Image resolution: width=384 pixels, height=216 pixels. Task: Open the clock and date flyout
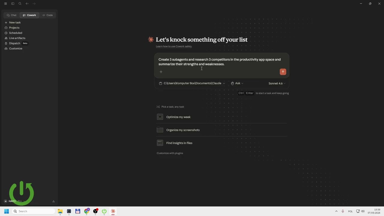(x=374, y=211)
